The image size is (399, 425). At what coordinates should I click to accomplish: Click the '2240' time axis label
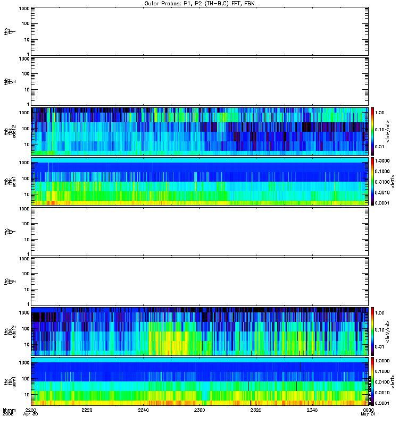coord(143,410)
